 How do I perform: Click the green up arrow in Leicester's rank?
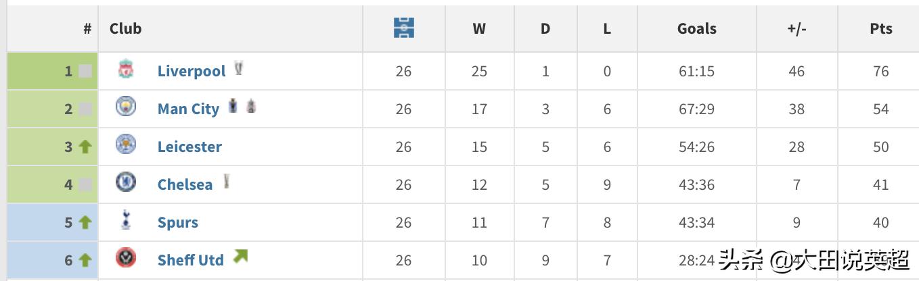[85, 147]
